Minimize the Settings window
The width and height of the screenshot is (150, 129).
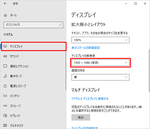tap(126, 4)
